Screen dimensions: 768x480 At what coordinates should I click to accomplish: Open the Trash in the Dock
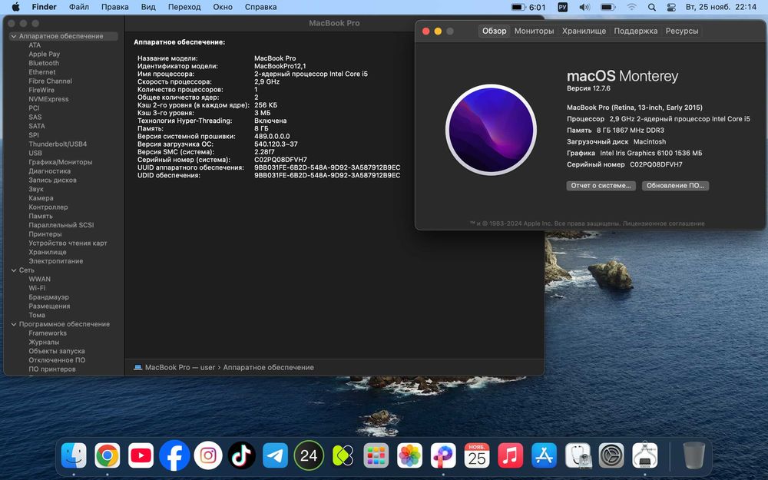click(x=694, y=455)
